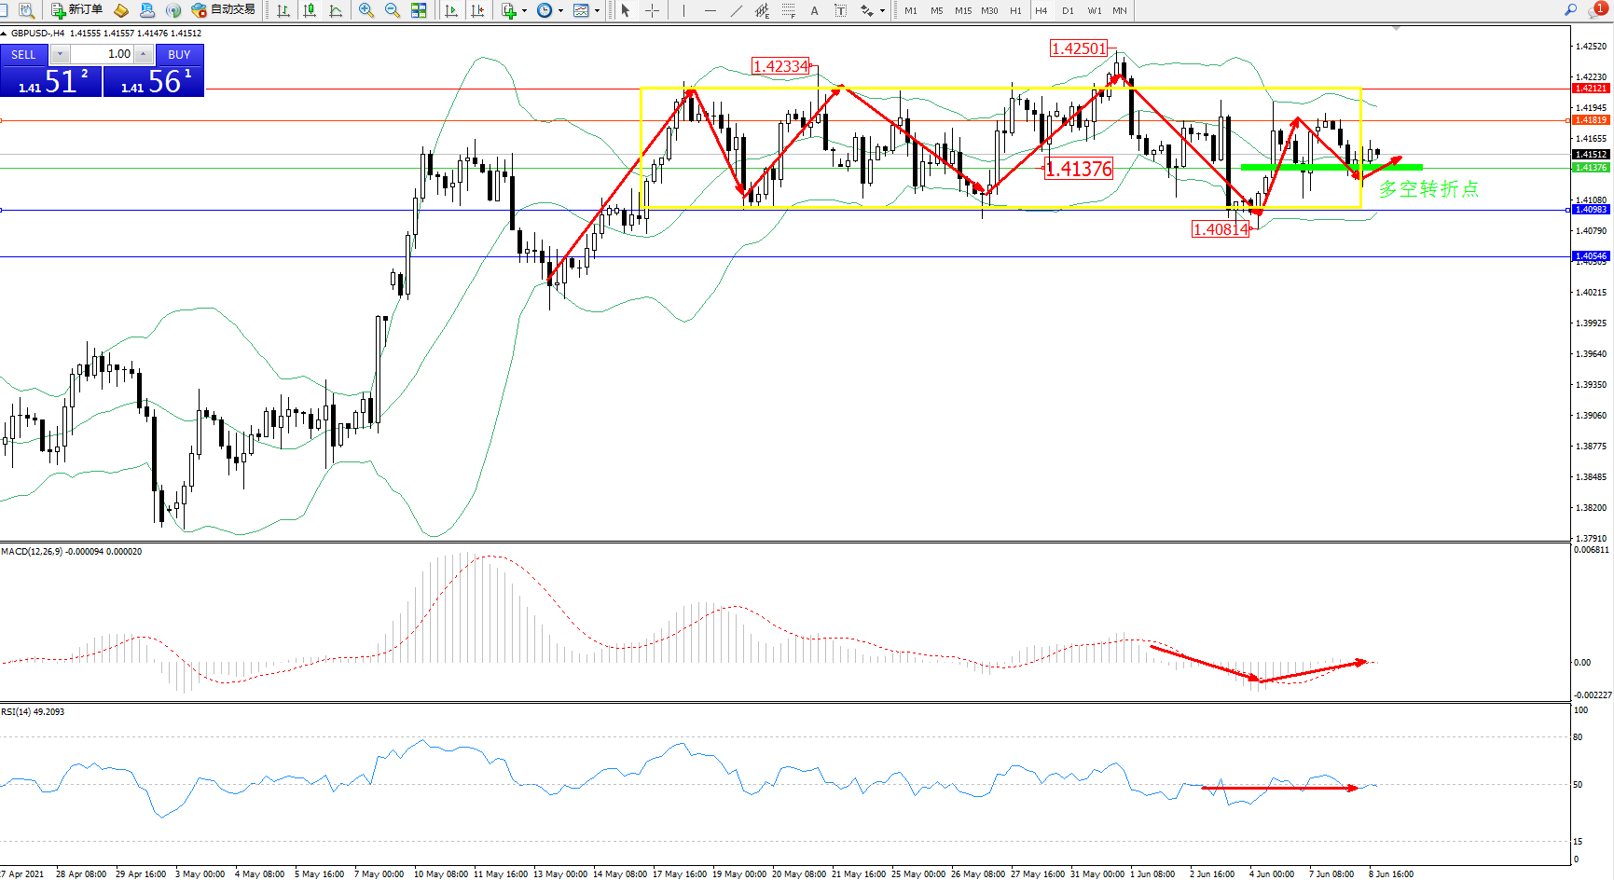
Task: Click the tile windows icon
Action: click(419, 10)
